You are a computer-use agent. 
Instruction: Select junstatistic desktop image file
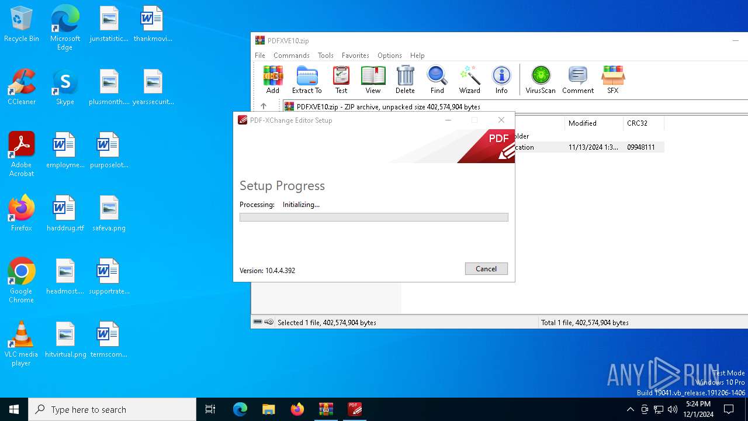pyautogui.click(x=109, y=24)
